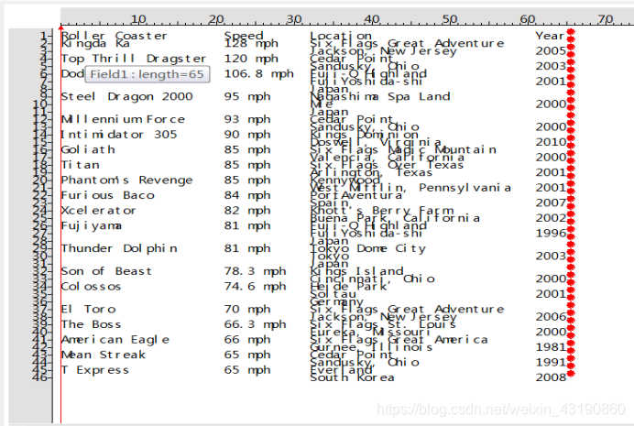Click 'Nagashima Spa Land' location text
Viewport: 634px width, 426px height.
(x=380, y=96)
